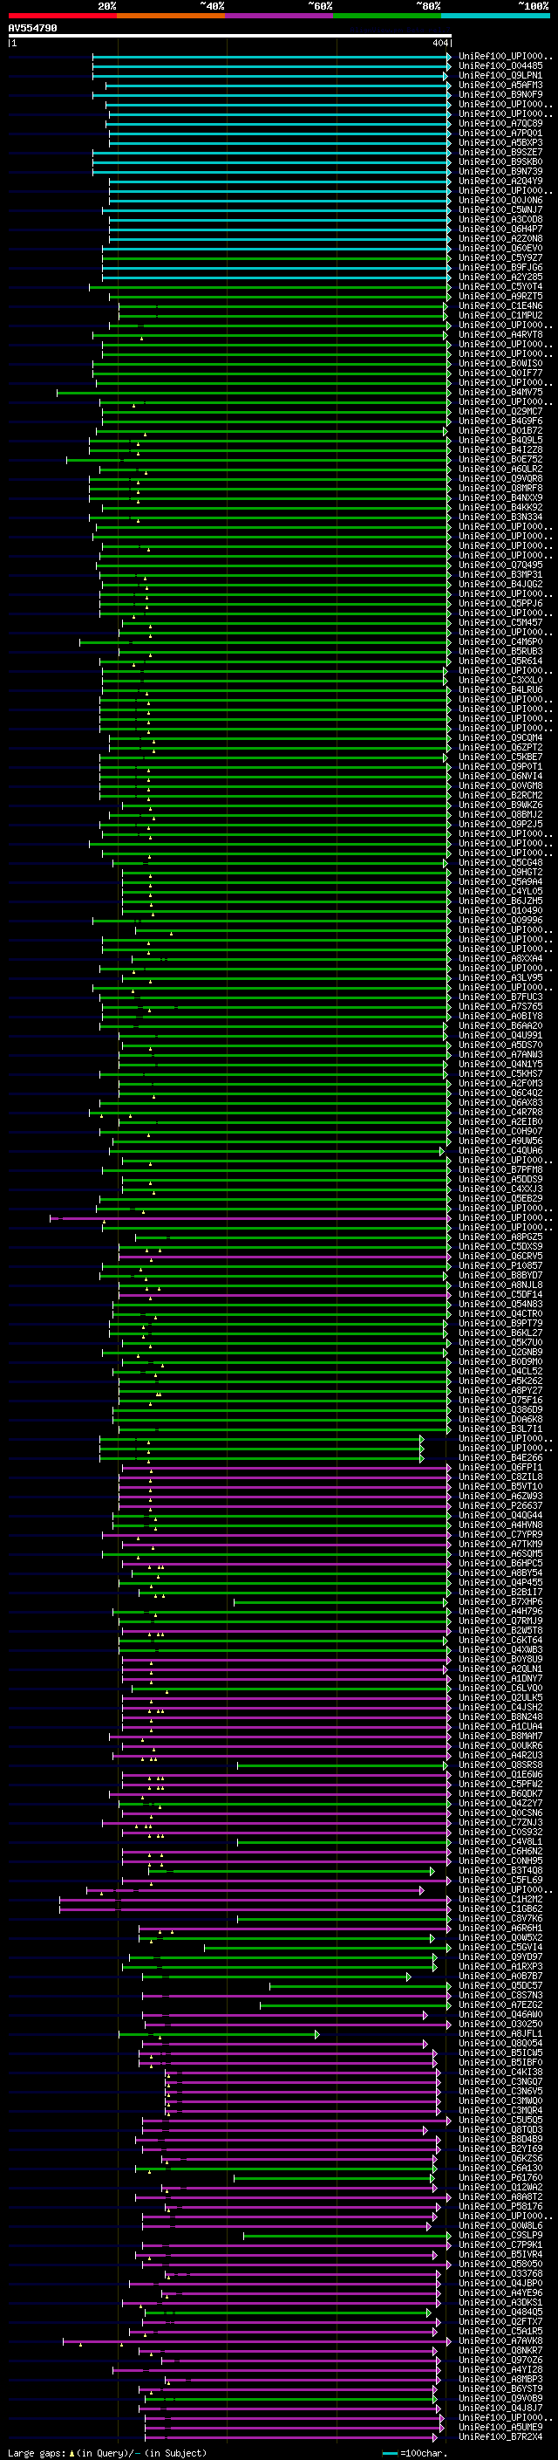Open hit UniRef100_A7QC89

pyautogui.click(x=500, y=123)
